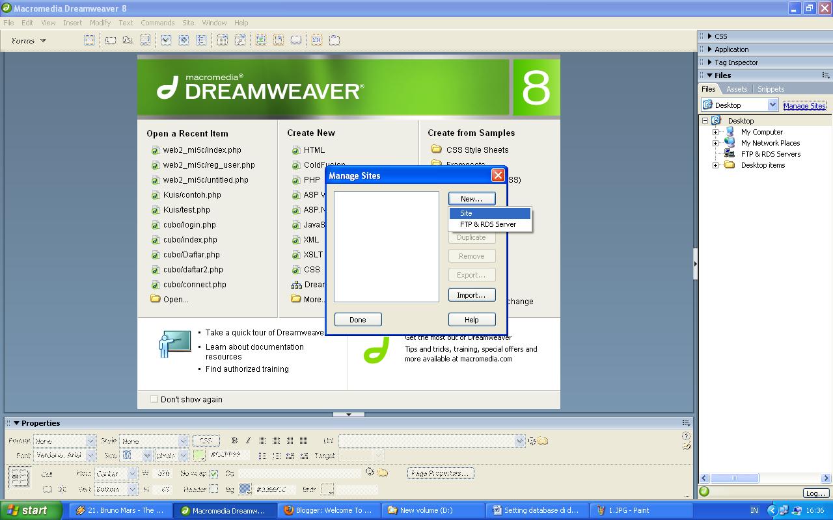Insert a Hidden Field from Forms toolbar

tap(128, 40)
